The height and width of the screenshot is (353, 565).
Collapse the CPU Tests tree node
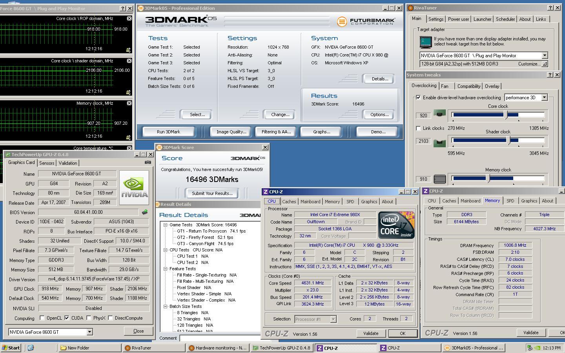pyautogui.click(x=166, y=250)
